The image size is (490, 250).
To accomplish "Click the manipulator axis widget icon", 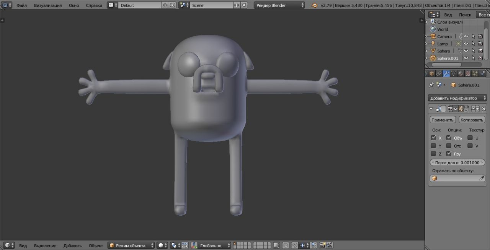I will (x=194, y=245).
